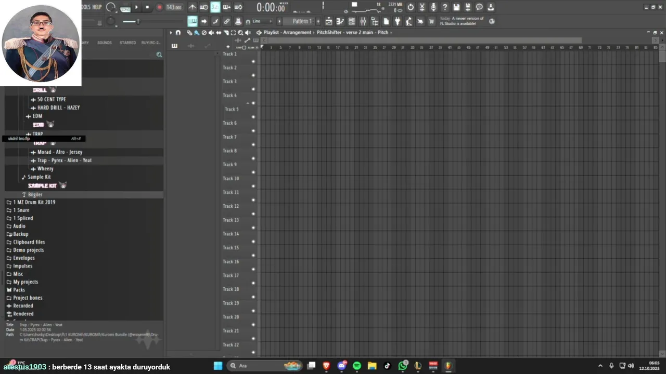Expand Morad - Afro - Jersey folder
The image size is (666, 374).
pyautogui.click(x=59, y=152)
